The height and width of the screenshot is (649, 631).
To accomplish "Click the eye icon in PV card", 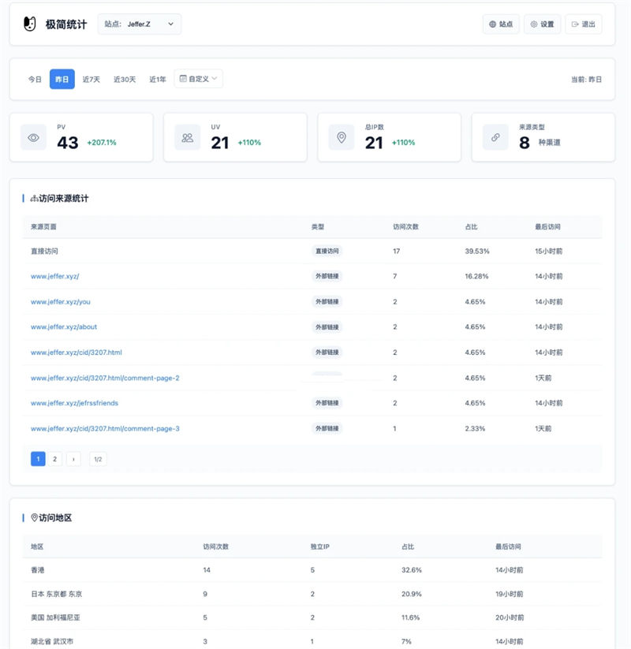I will [34, 137].
